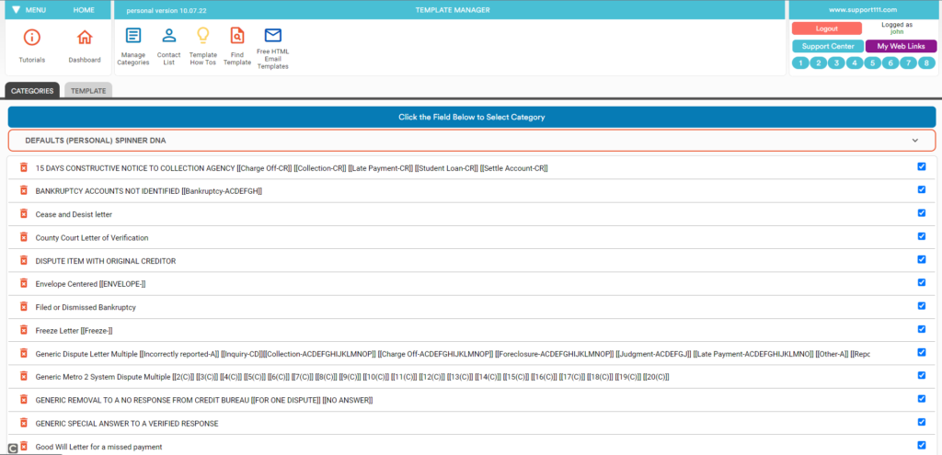The height and width of the screenshot is (455, 942).
Task: Uncheck BANKRUPTCY ACCOUNTS NOT IDENTIFIED checkbox
Action: [922, 189]
